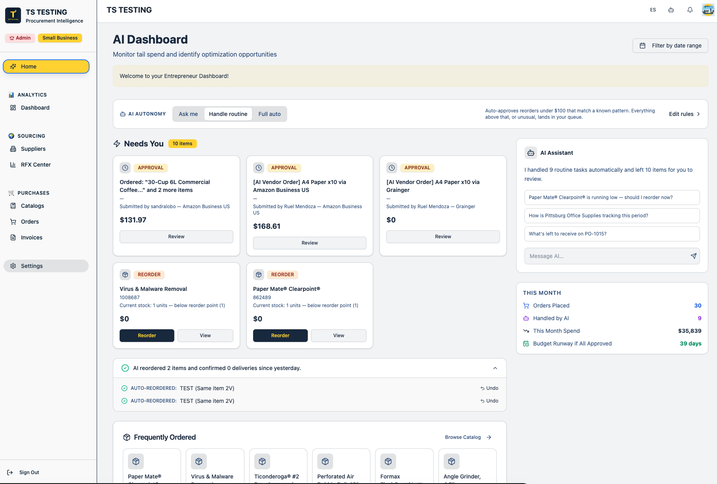Click the Sign Out arrow icon
Screen dimensions: 717x484
(x=10, y=473)
